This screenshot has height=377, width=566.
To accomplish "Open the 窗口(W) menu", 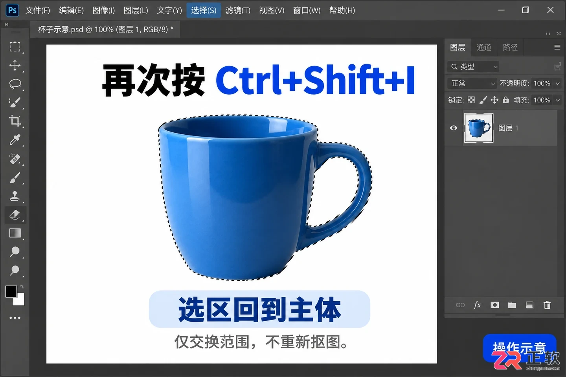I will (x=307, y=10).
